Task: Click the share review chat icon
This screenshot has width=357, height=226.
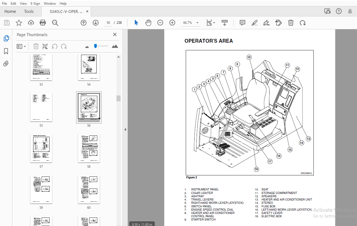Action: 327,11
